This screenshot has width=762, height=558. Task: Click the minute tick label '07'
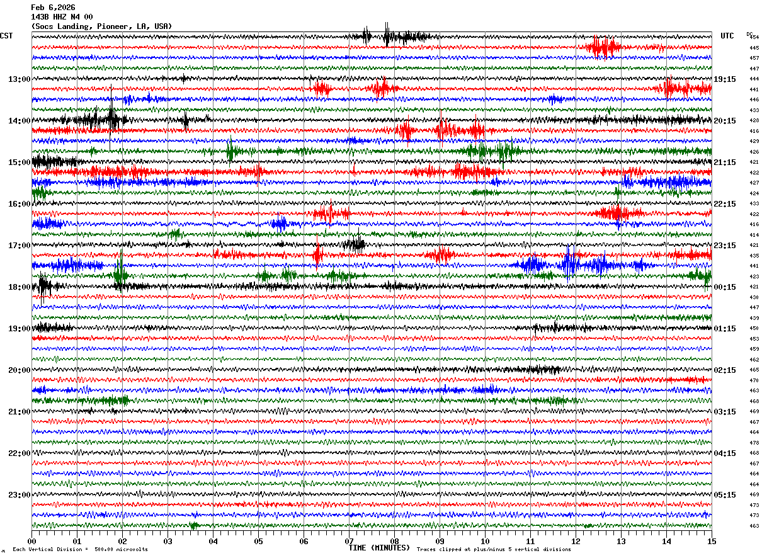coord(349,541)
